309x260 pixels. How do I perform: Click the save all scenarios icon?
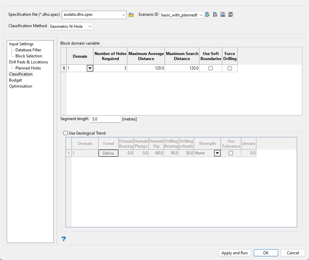tap(230, 15)
